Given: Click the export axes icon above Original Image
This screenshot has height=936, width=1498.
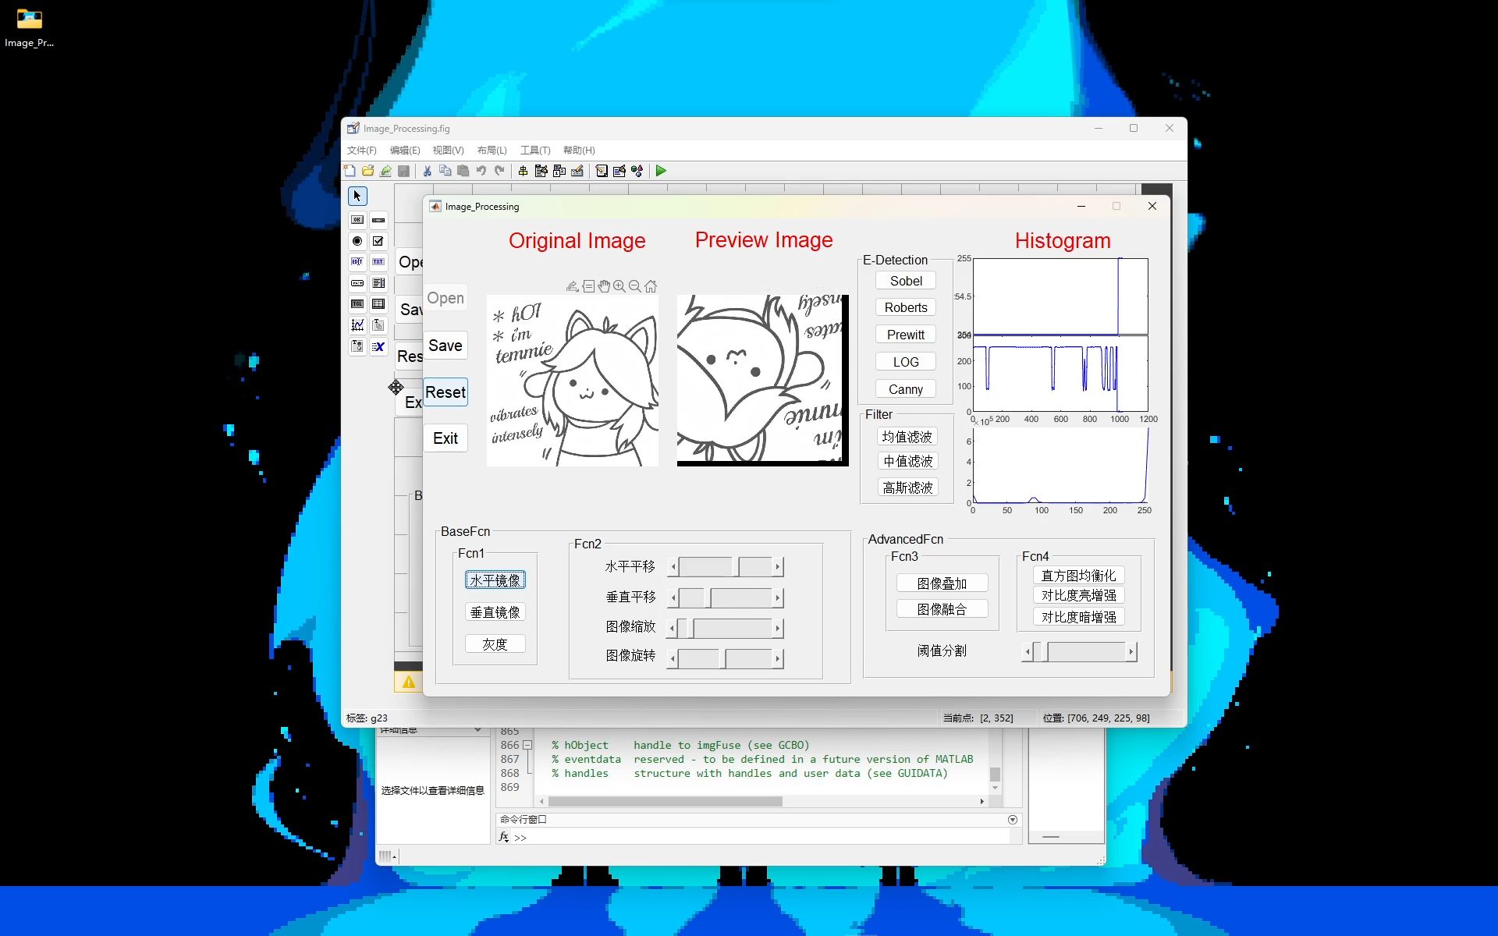Looking at the screenshot, I should [x=573, y=286].
